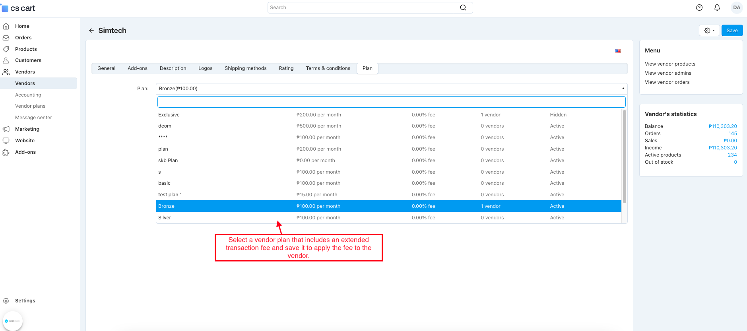This screenshot has width=747, height=331.
Task: Open View vendor products link
Action: [x=670, y=64]
